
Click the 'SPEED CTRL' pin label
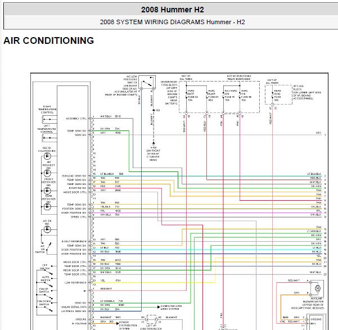click(79, 217)
